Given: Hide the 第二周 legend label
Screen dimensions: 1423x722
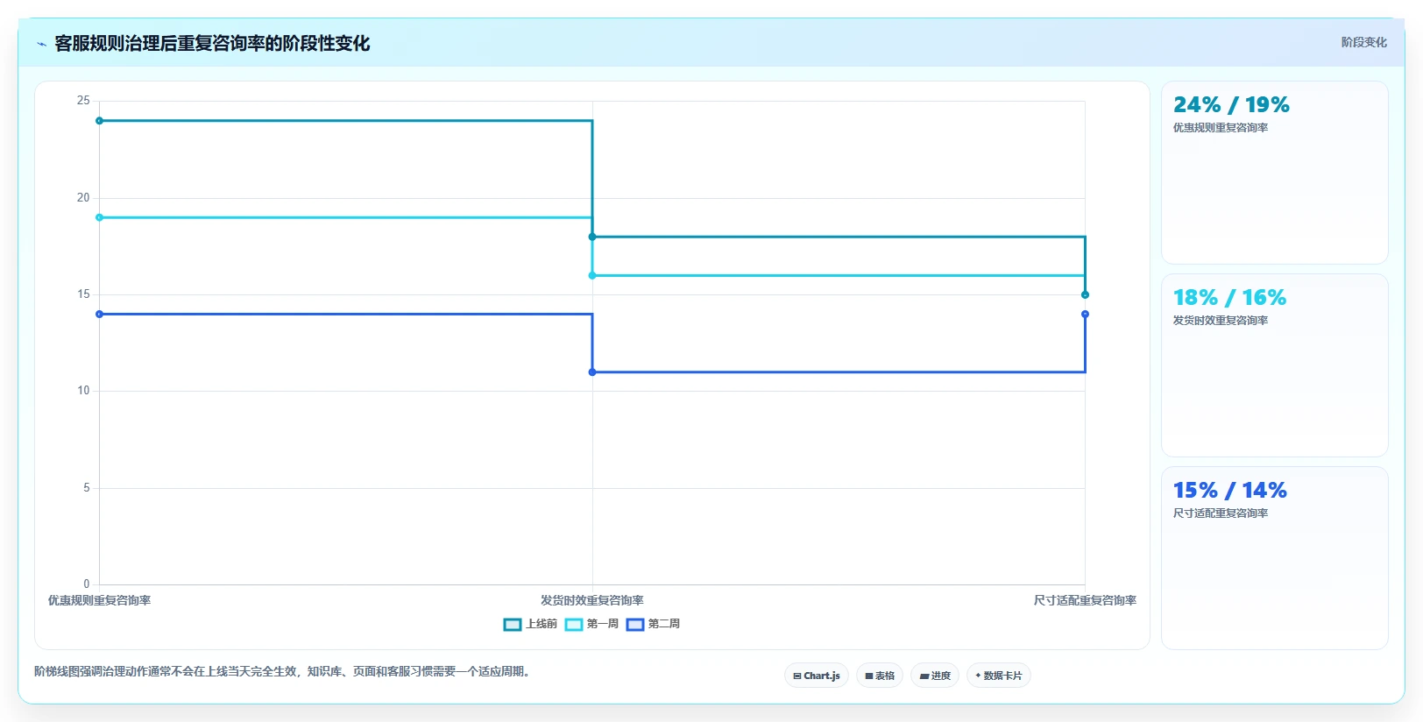Looking at the screenshot, I should point(664,624).
